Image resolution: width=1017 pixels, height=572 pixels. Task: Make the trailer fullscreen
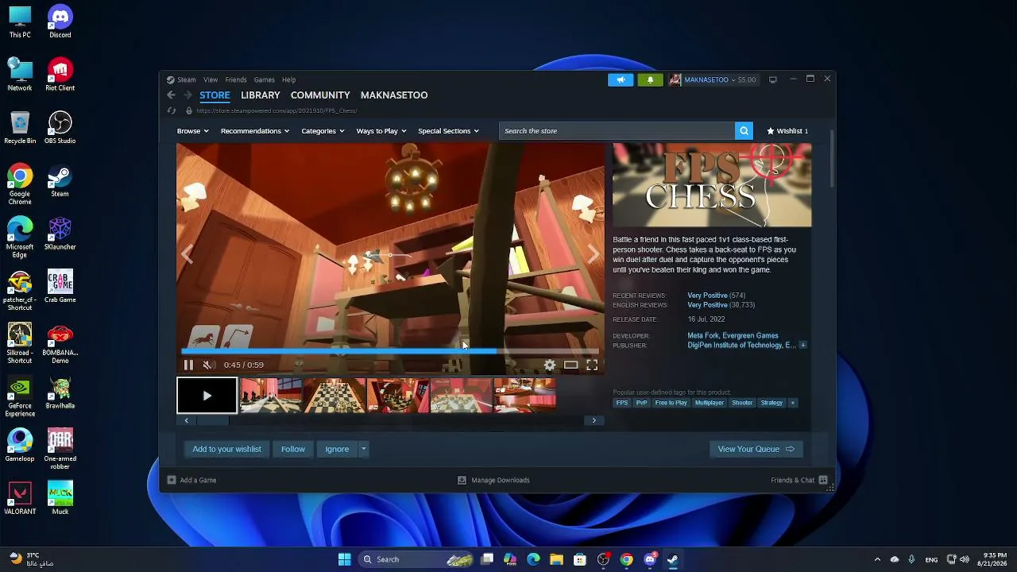(592, 365)
